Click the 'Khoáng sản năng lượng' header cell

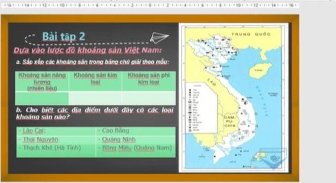pos(42,82)
